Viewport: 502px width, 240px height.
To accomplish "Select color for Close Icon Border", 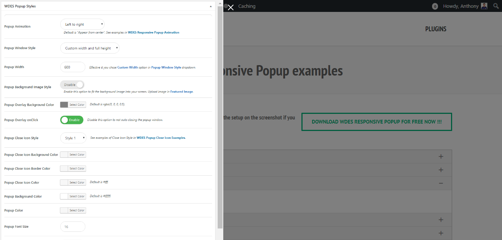I will pyautogui.click(x=73, y=169).
